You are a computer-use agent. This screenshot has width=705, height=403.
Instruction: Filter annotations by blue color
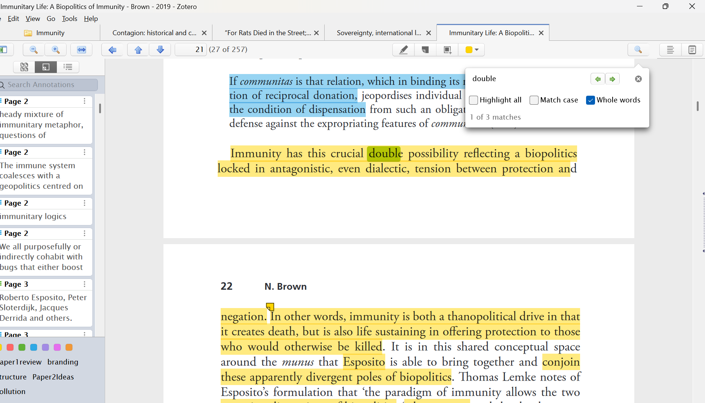click(x=34, y=347)
